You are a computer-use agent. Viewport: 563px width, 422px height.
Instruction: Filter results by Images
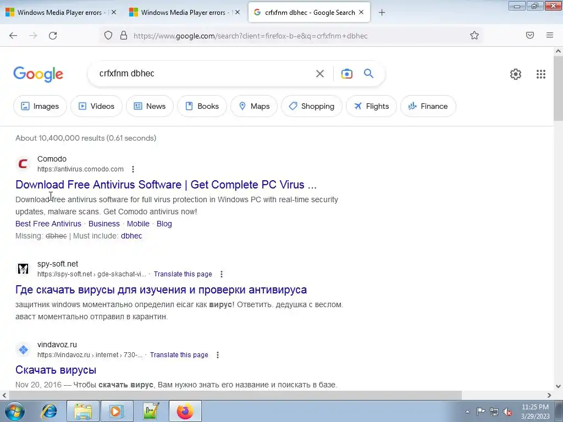coord(40,106)
